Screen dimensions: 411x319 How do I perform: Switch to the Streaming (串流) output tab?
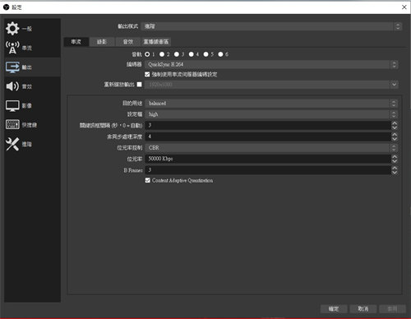[x=76, y=42]
